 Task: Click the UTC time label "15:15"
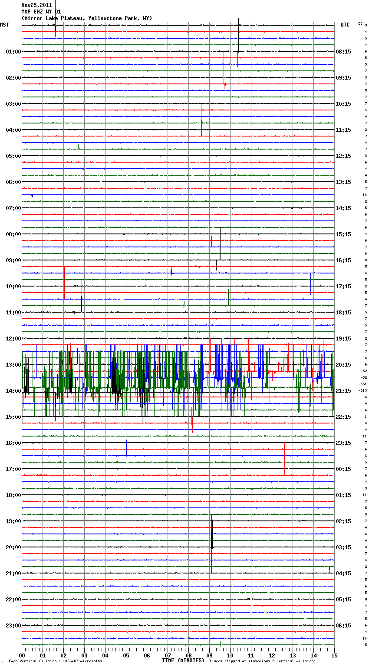343,234
